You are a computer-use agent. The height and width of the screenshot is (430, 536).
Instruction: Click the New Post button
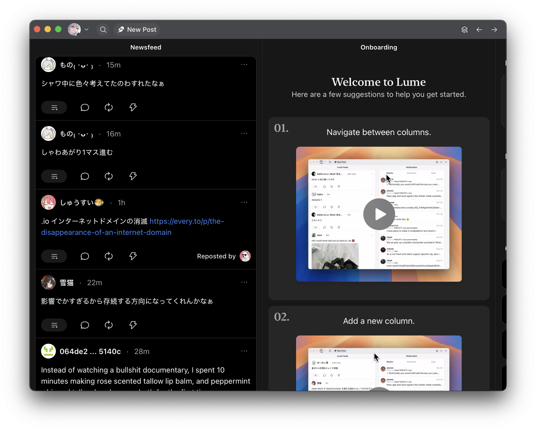click(137, 30)
